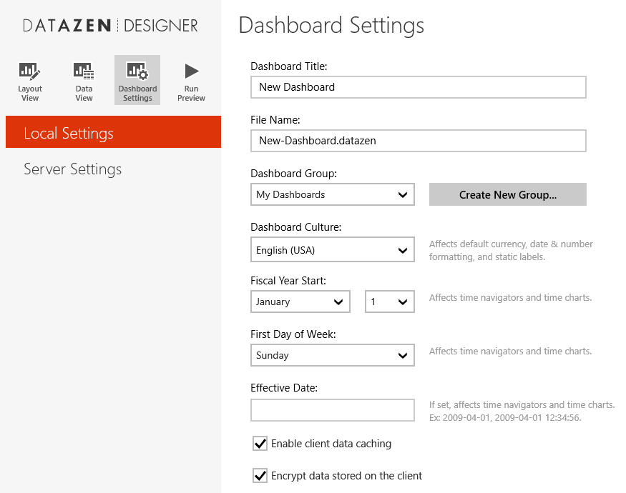Click the Effective Date format hint text
Viewport: 626px width, 493px height.
click(522, 411)
